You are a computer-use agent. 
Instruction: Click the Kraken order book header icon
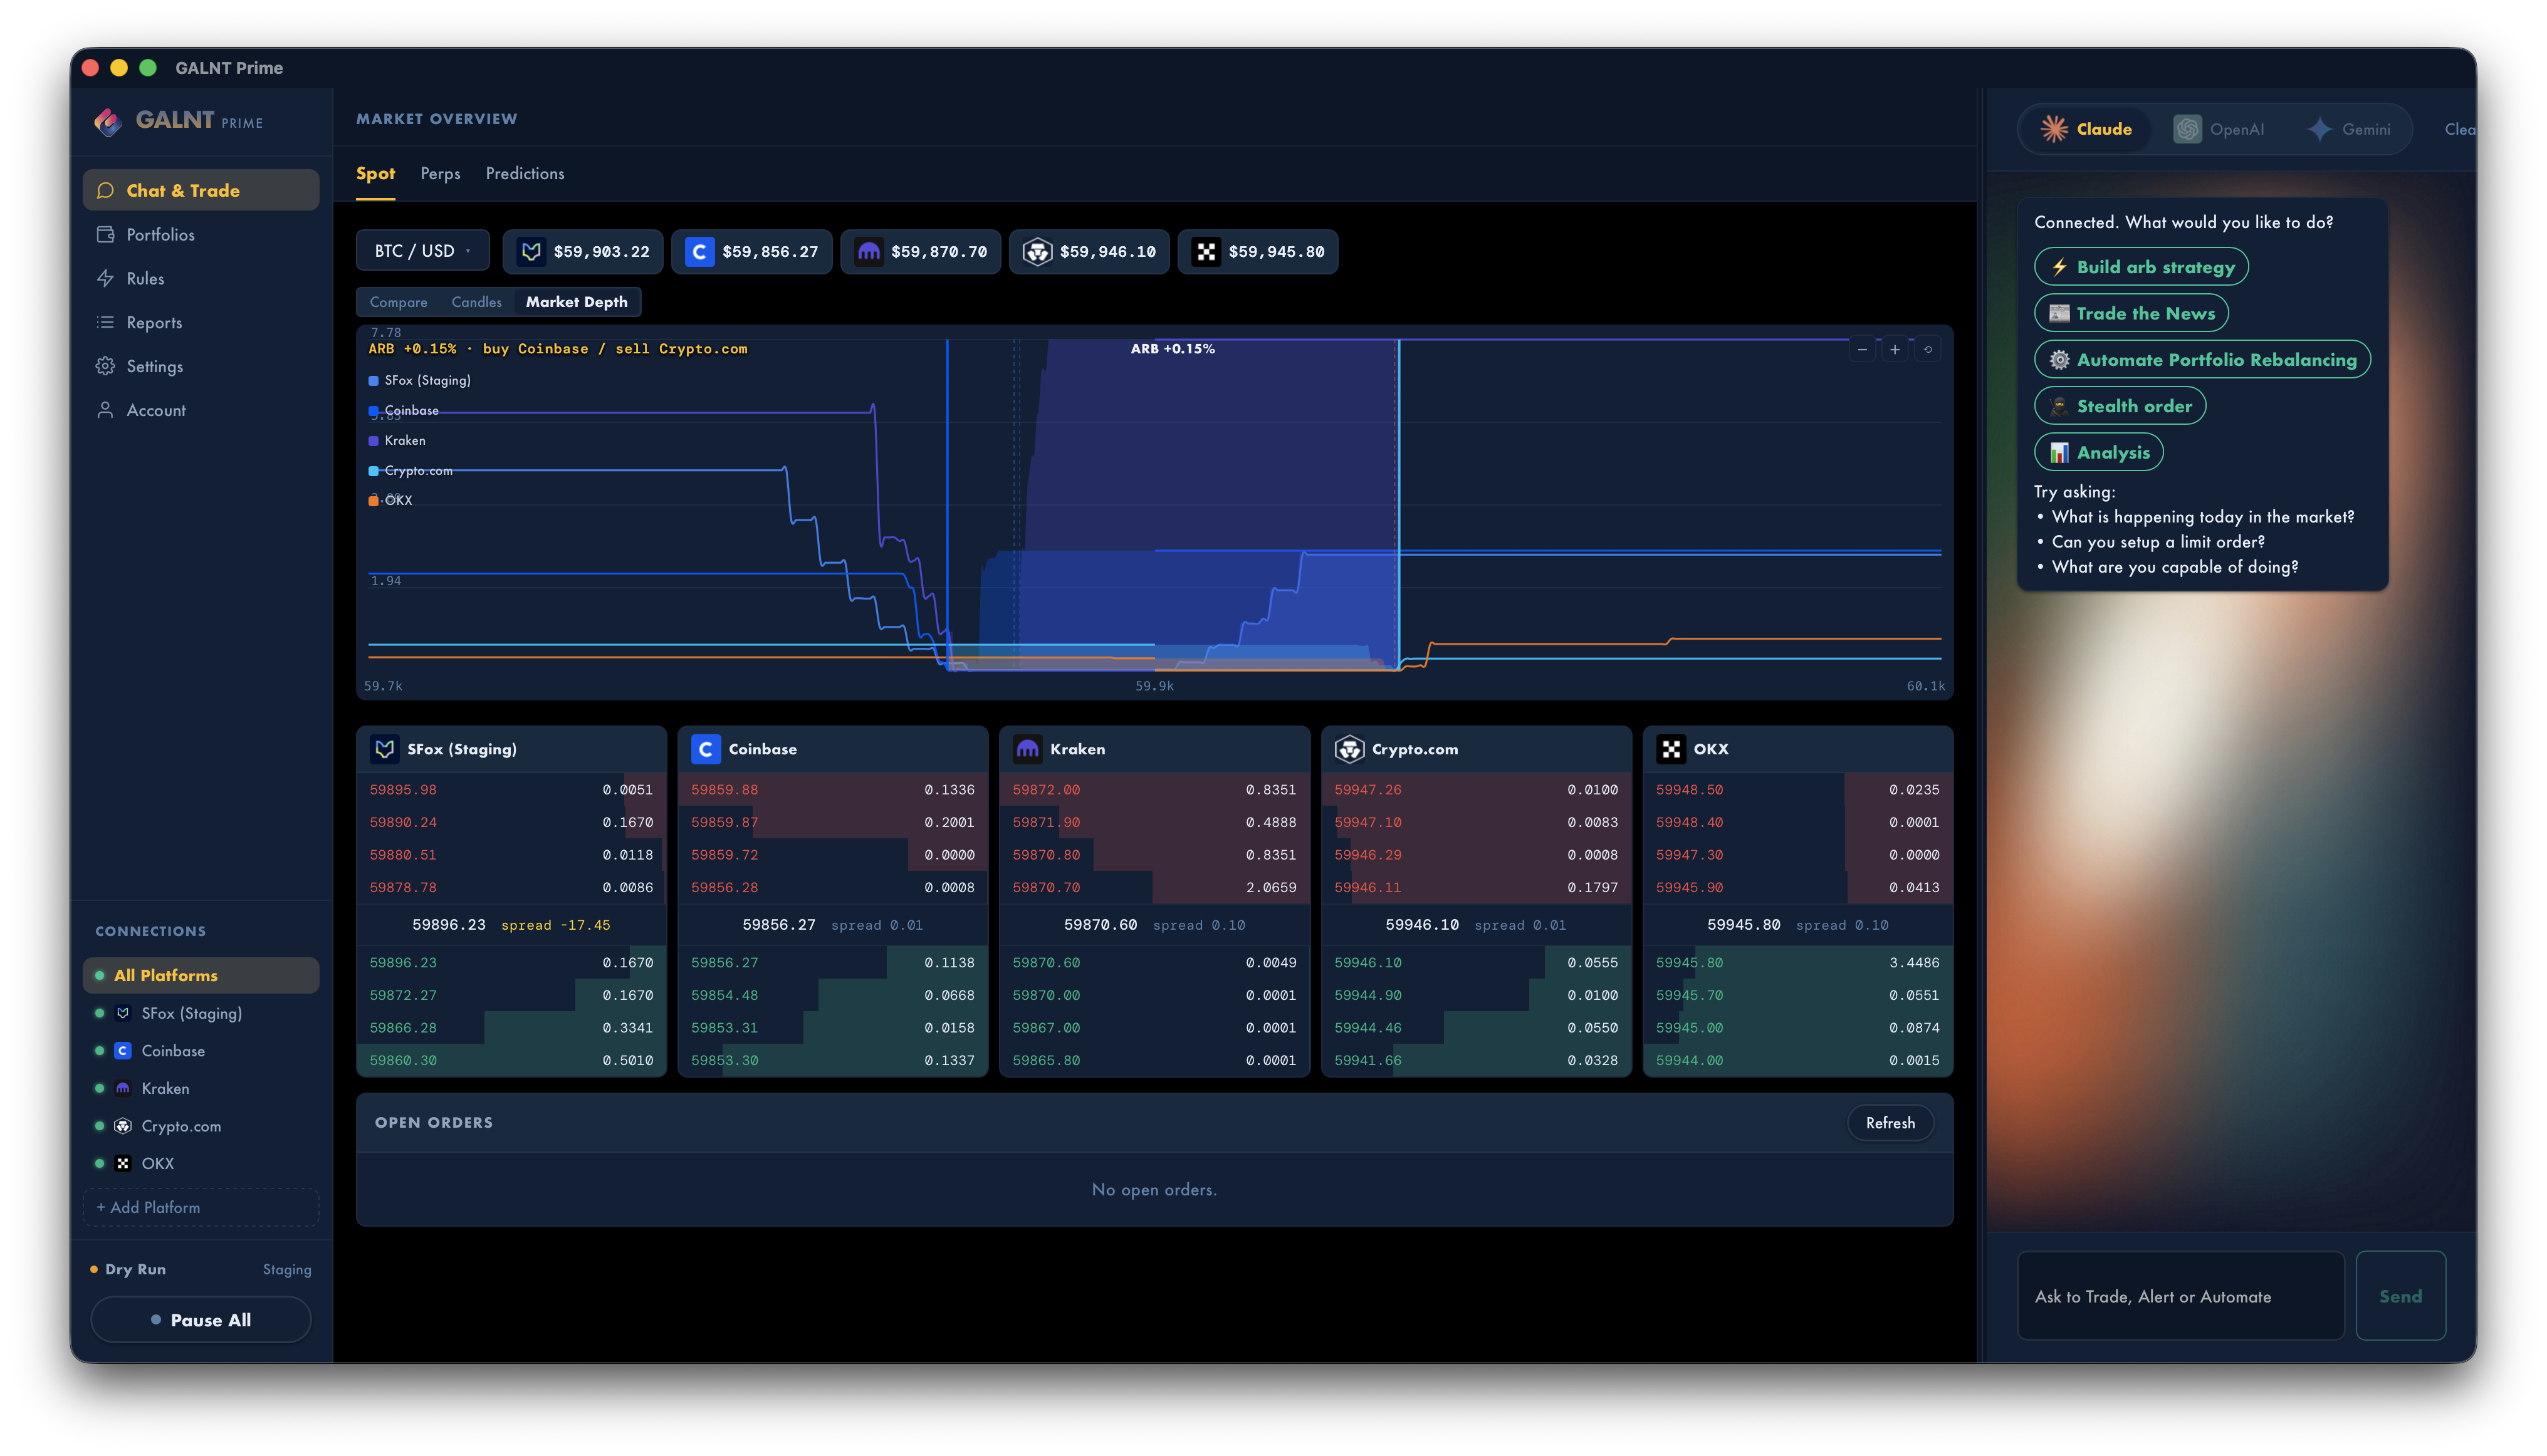1027,749
